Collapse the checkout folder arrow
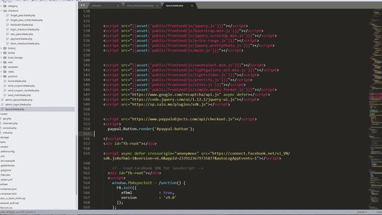Screen dimensions: 382x215 [x=1, y=11]
